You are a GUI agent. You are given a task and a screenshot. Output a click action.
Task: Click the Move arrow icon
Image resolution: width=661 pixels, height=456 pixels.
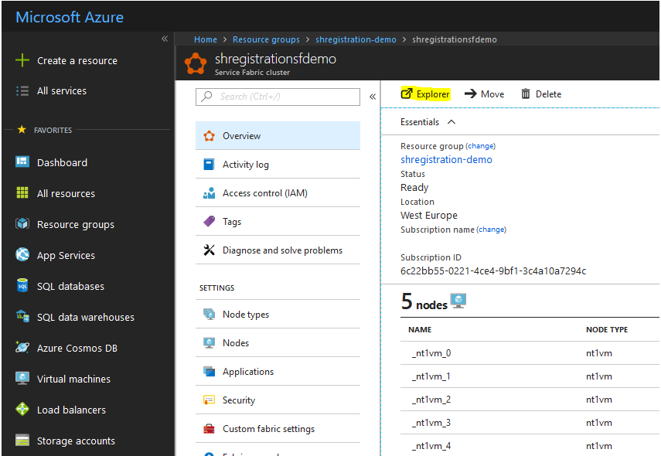471,94
